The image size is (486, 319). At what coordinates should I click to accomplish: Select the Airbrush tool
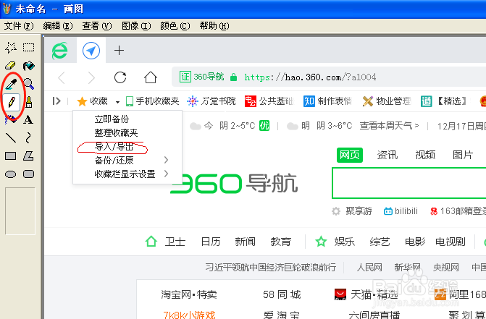11,120
